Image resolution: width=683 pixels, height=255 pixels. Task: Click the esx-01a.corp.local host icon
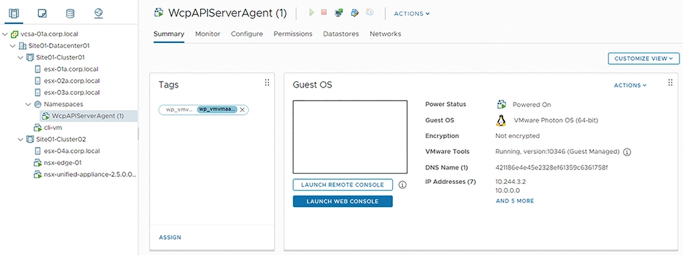point(38,69)
